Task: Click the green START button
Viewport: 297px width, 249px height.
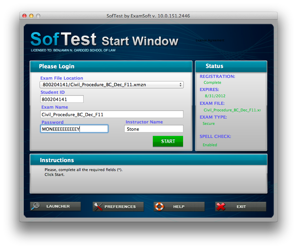Action: (168, 141)
